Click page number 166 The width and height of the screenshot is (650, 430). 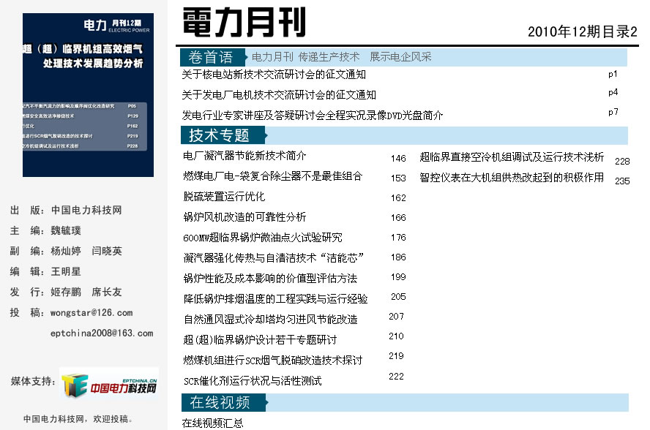[x=398, y=217]
